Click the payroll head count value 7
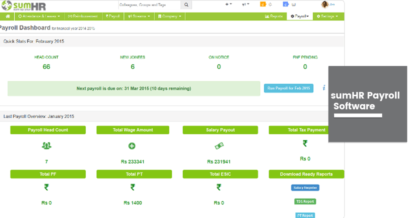The height and width of the screenshot is (218, 418). (x=47, y=161)
